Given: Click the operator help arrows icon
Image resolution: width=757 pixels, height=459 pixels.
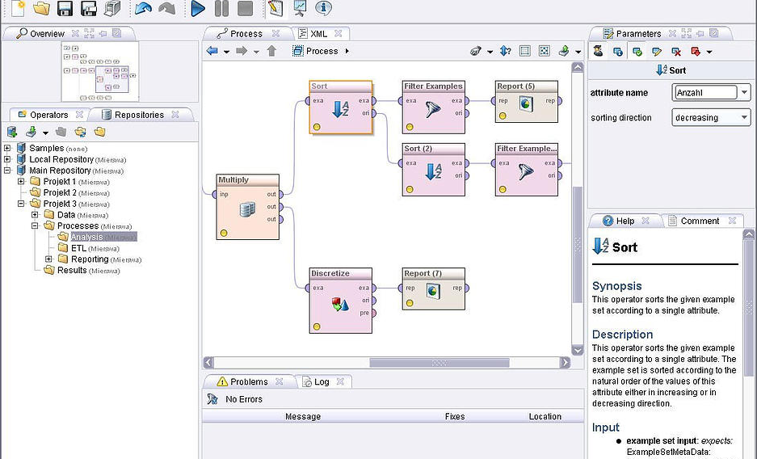Looking at the screenshot, I should [505, 51].
